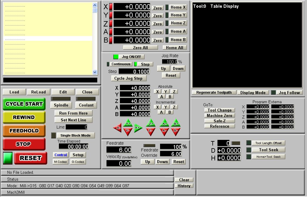Open the G-Codes reference tab
The height and width of the screenshot is (197, 307).
coord(78,162)
